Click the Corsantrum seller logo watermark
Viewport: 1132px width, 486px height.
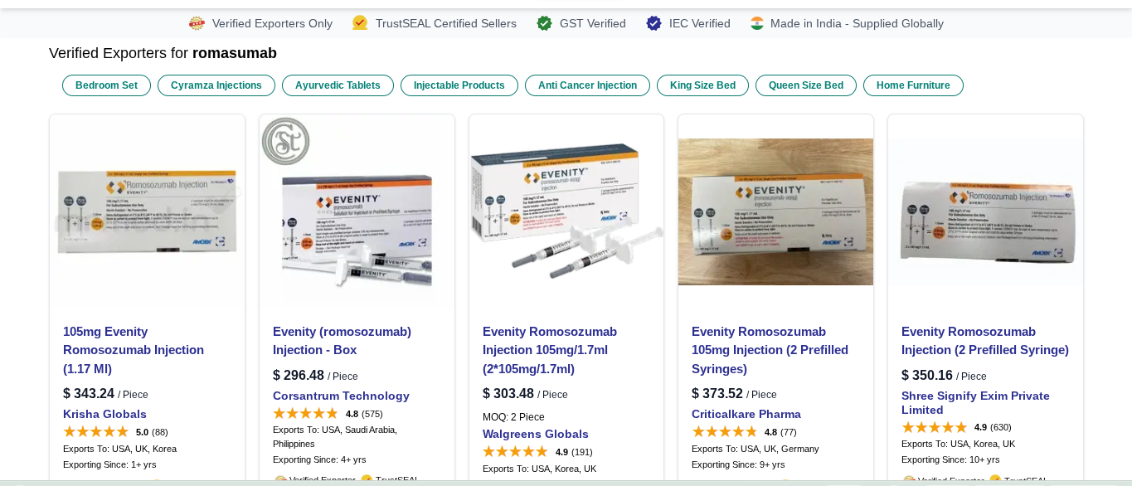tap(285, 141)
